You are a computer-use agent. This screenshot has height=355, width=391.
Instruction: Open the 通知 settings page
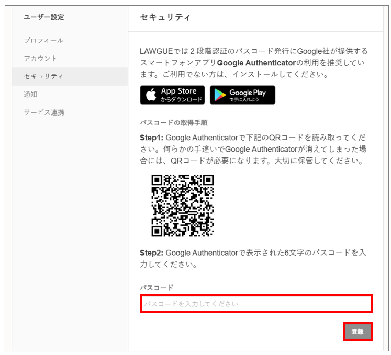click(x=30, y=95)
